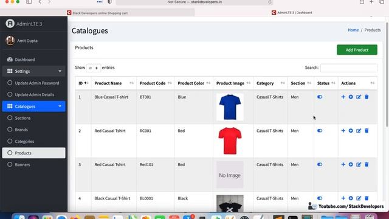Open the Banners menu item
The height and width of the screenshot is (219, 389).
click(34, 165)
